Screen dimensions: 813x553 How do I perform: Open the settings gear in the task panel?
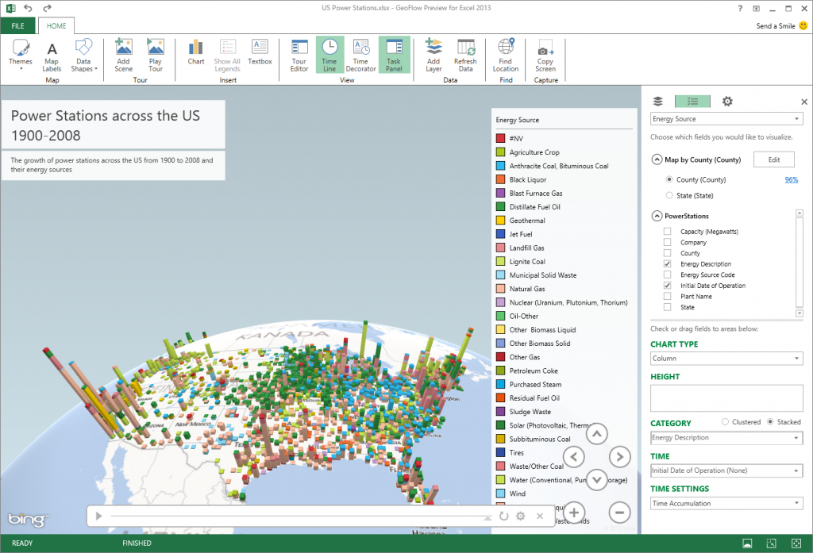(726, 102)
